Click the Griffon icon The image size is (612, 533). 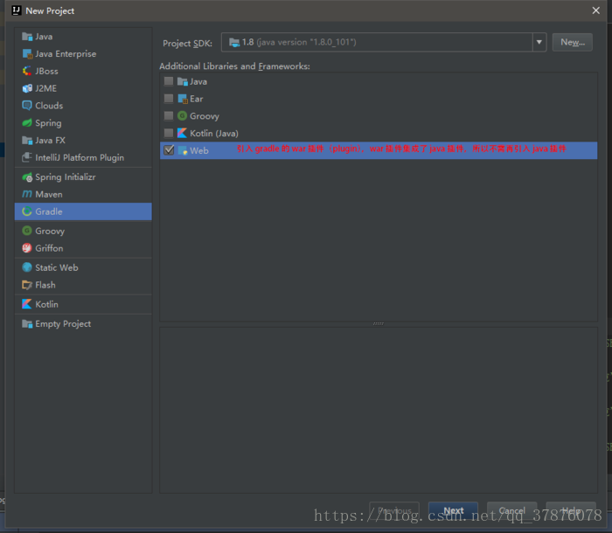[27, 248]
